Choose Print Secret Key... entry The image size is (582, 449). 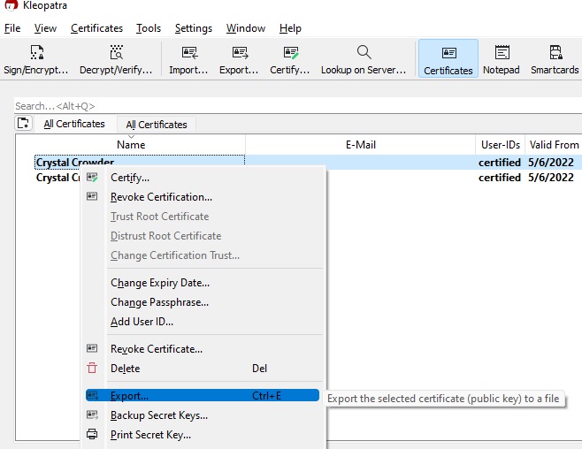(x=203, y=435)
